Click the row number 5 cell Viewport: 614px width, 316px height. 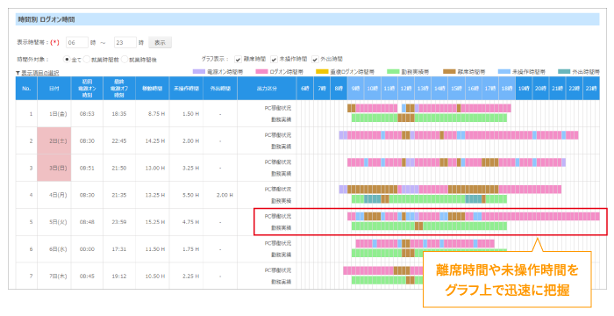[x=26, y=222]
